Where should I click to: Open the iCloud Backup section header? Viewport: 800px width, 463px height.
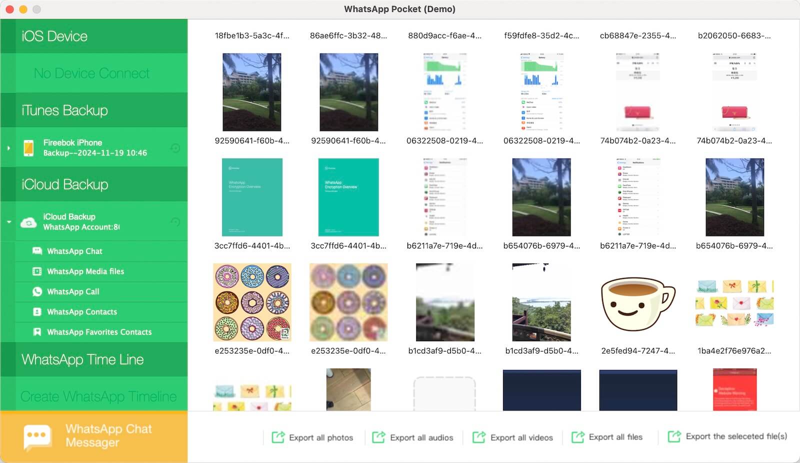pos(94,184)
